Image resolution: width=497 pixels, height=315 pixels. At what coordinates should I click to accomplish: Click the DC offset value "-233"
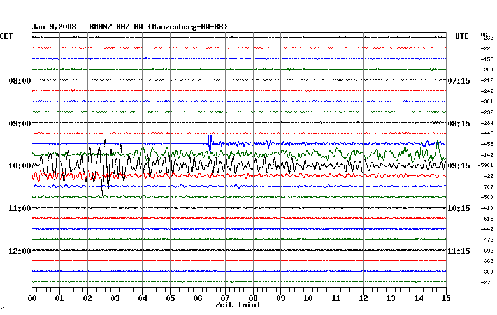point(487,38)
